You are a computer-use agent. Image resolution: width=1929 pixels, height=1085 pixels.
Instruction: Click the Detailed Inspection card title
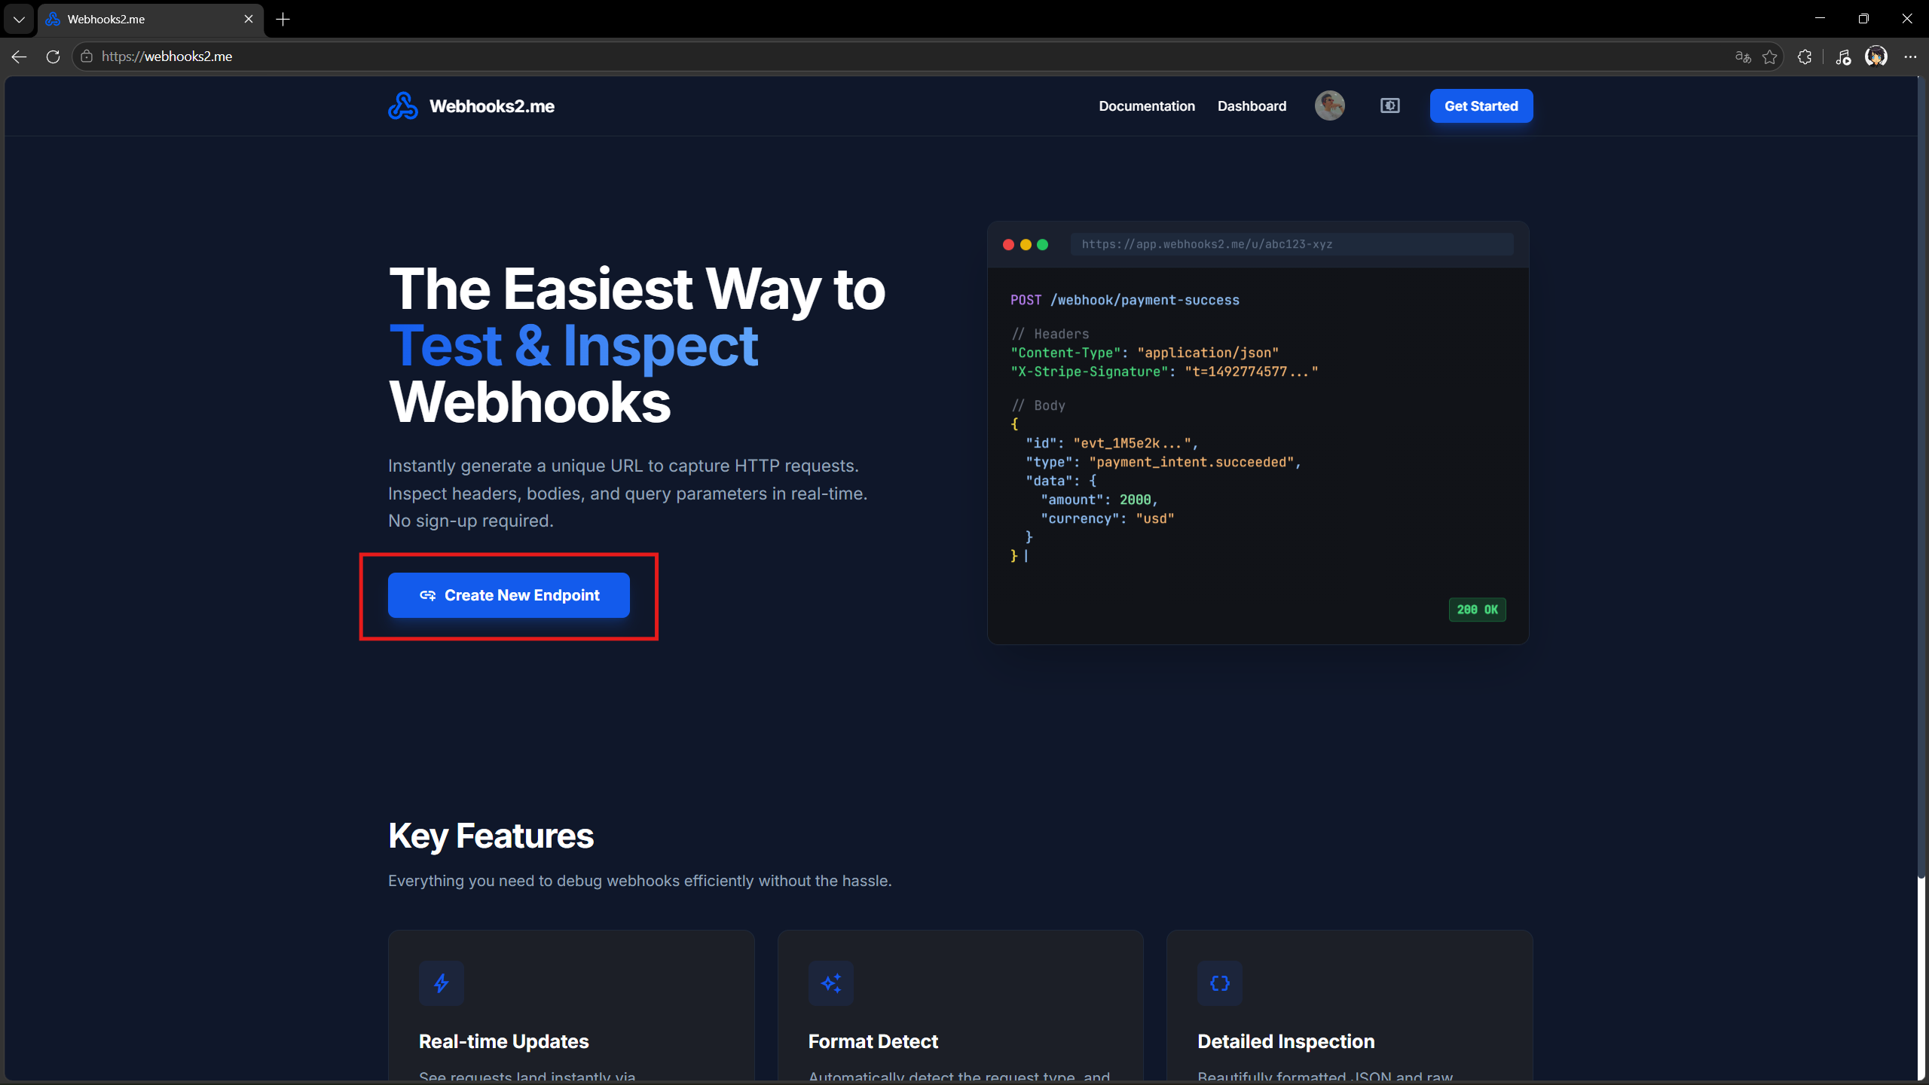(x=1286, y=1041)
